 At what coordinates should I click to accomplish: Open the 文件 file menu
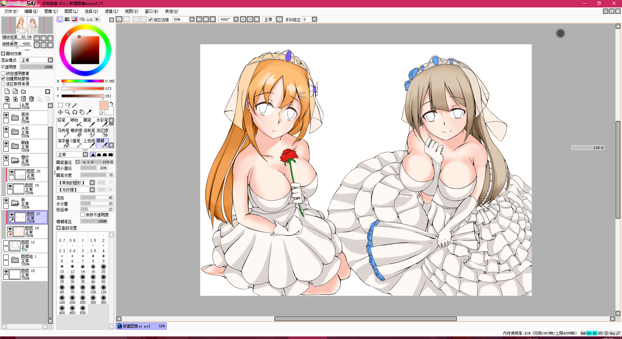coord(11,11)
